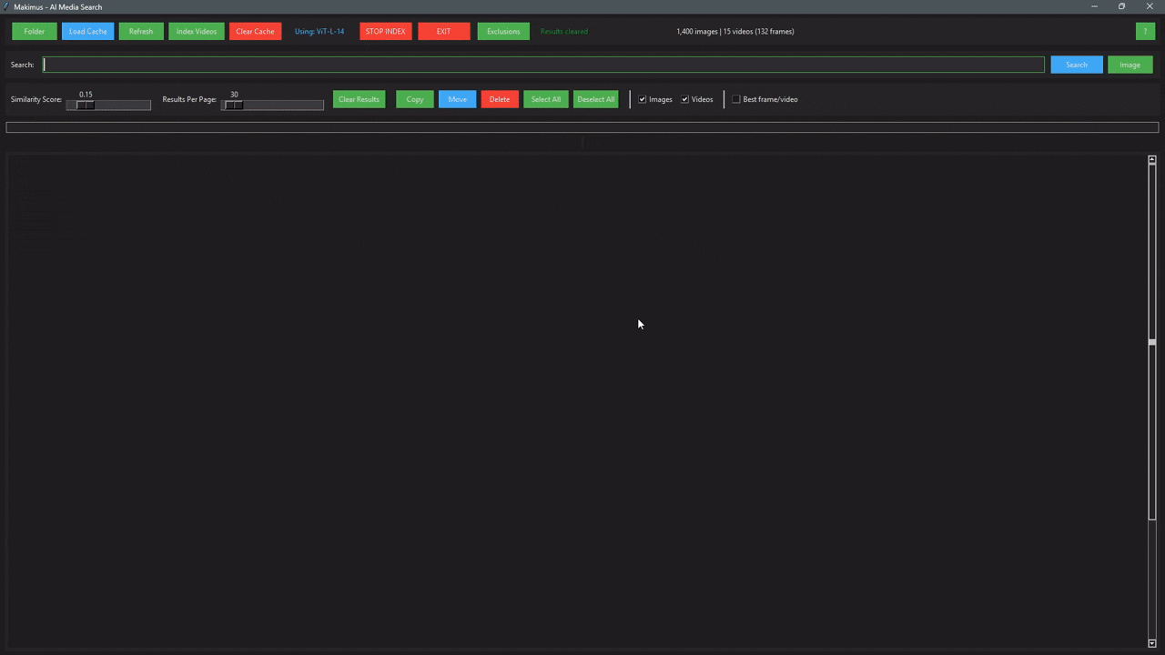1165x655 pixels.
Task: Click the green Folder button
Action: [35, 31]
